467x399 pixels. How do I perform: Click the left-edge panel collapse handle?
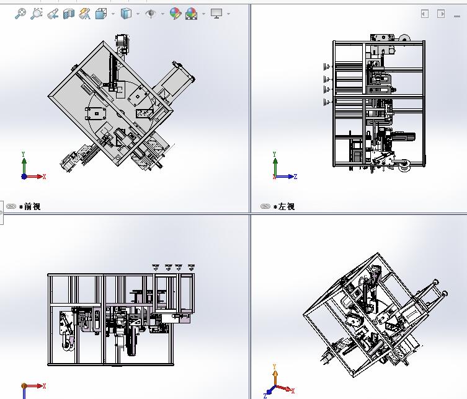point(1,213)
